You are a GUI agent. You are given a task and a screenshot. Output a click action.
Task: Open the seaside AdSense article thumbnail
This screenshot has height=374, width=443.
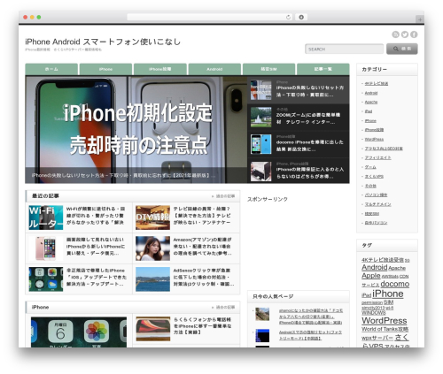152,279
